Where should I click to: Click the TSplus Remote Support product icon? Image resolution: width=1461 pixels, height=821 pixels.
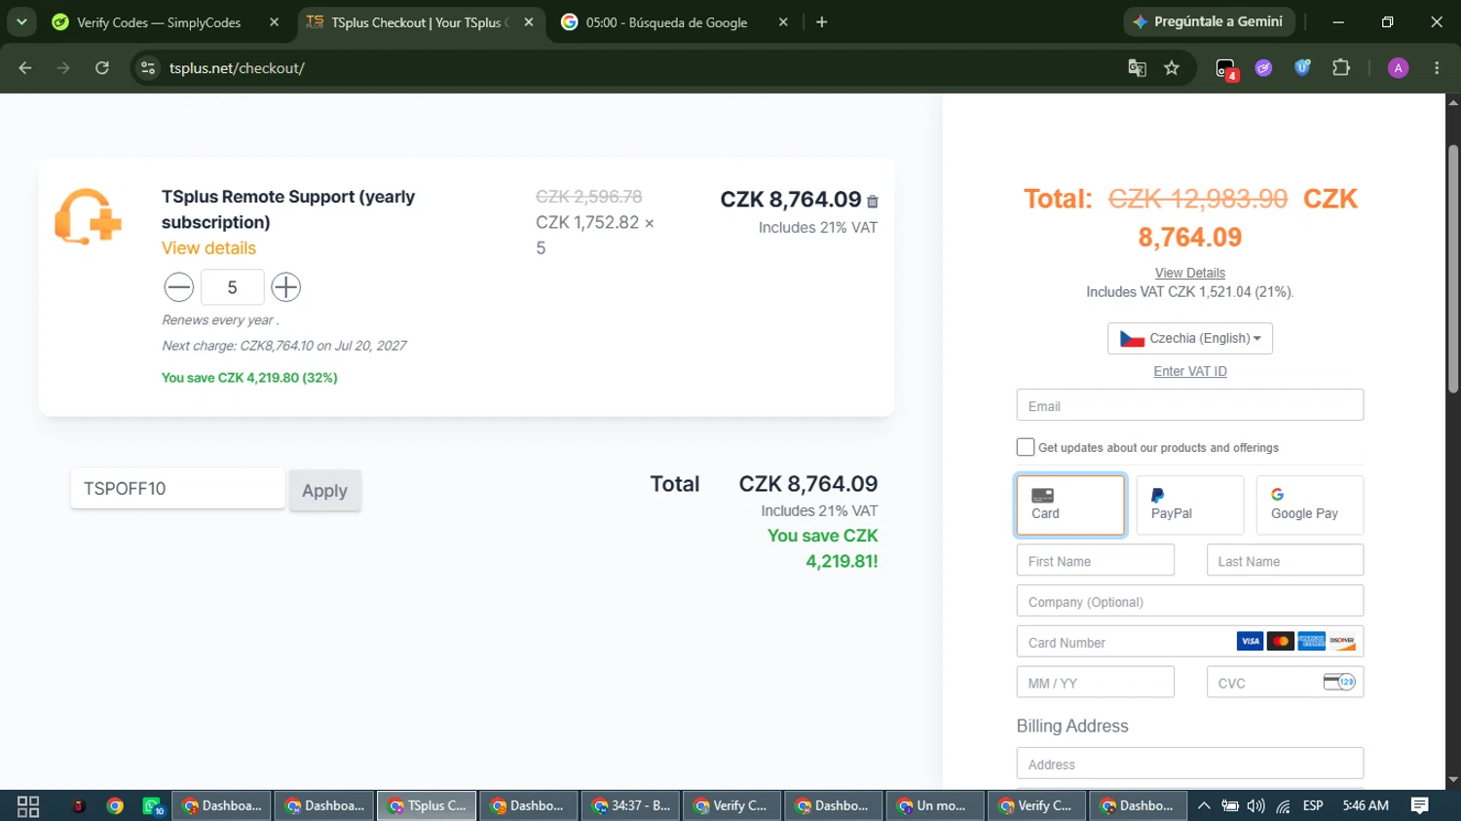point(88,216)
